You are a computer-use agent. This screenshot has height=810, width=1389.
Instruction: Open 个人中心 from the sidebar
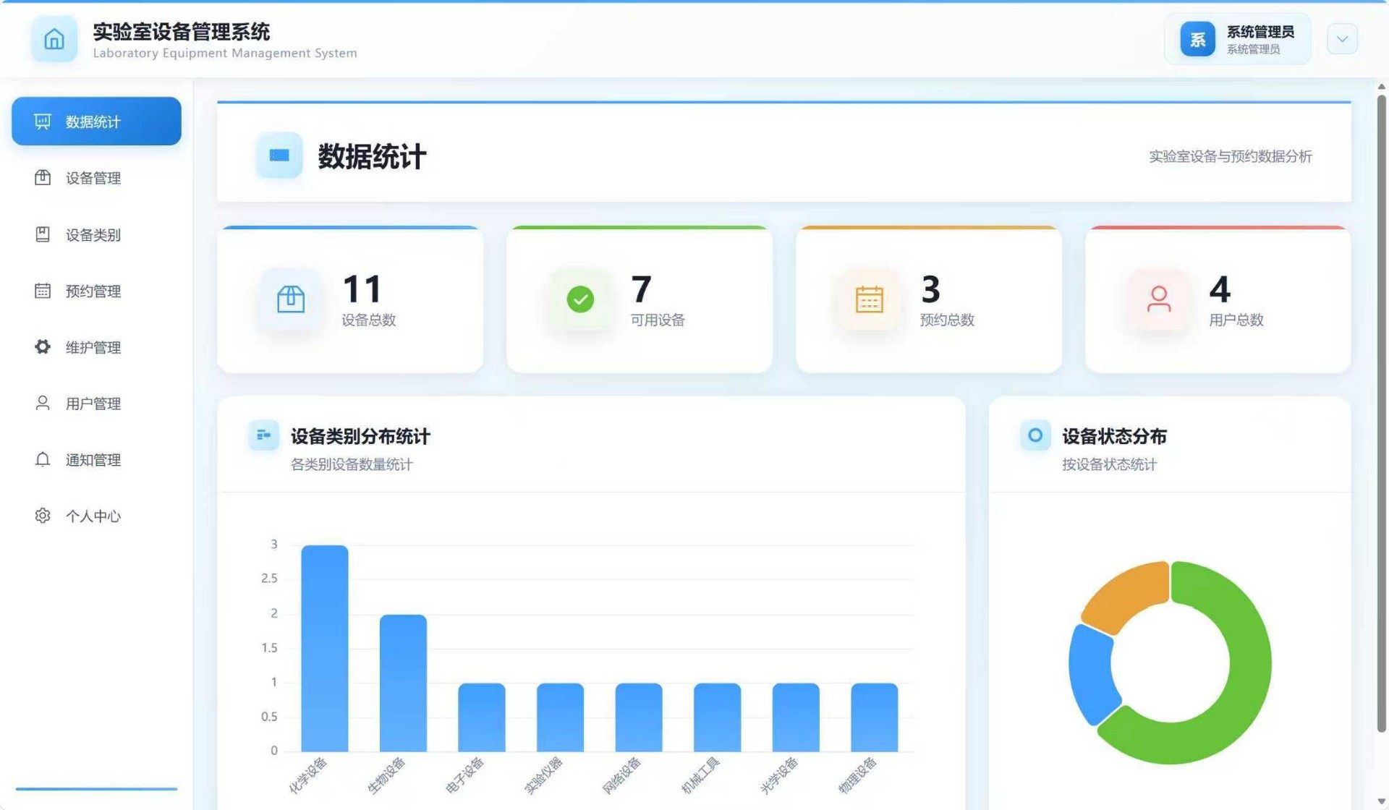[93, 516]
